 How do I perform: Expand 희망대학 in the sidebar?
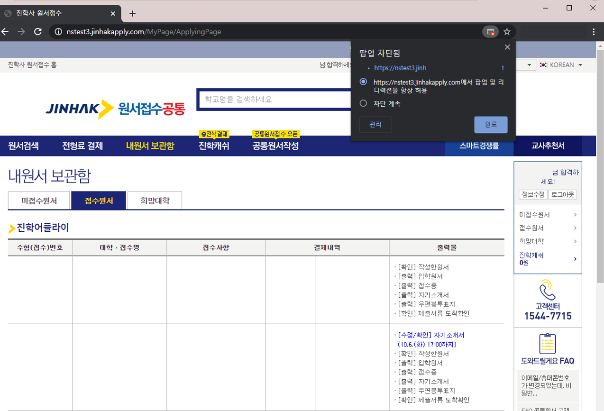click(x=548, y=241)
